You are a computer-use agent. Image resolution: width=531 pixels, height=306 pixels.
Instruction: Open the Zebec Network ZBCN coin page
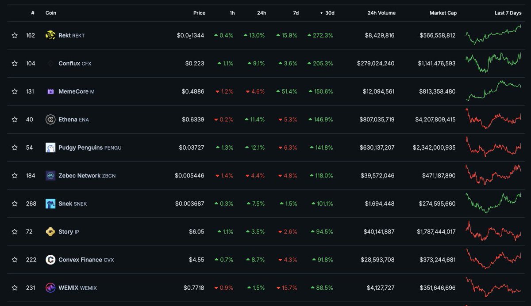87,176
